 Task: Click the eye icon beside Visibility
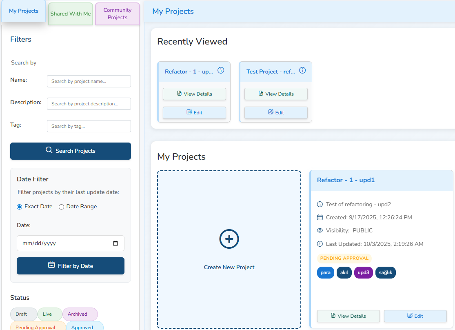pyautogui.click(x=320, y=230)
